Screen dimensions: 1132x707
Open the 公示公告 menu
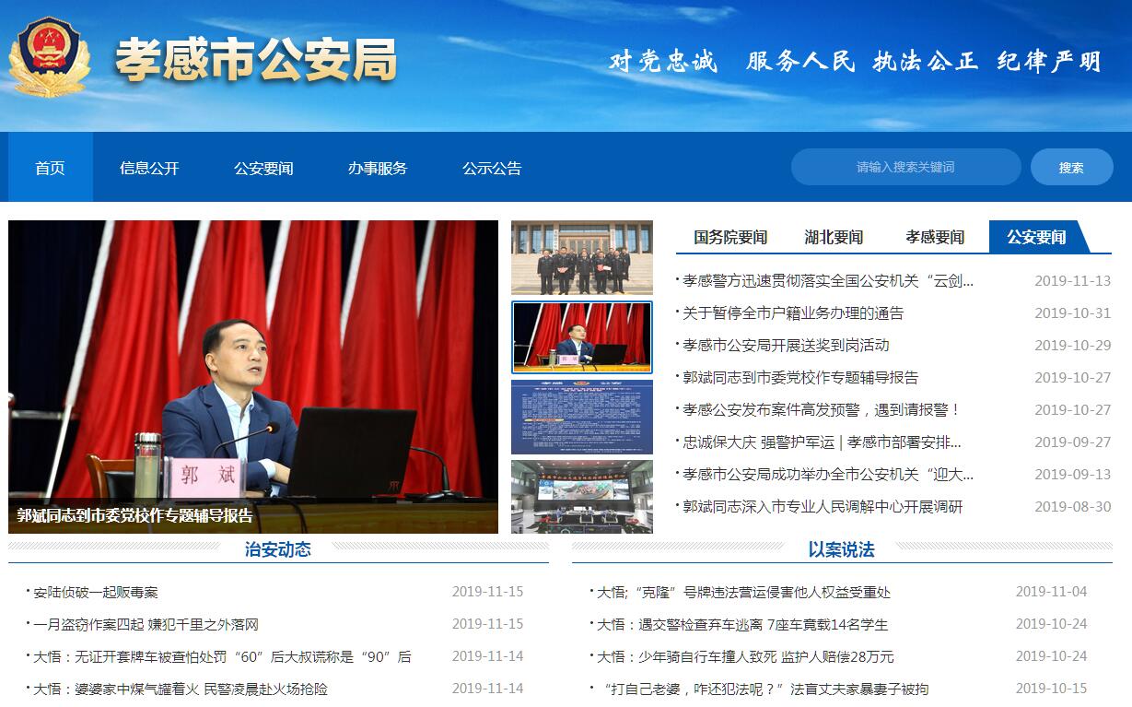pyautogui.click(x=492, y=168)
